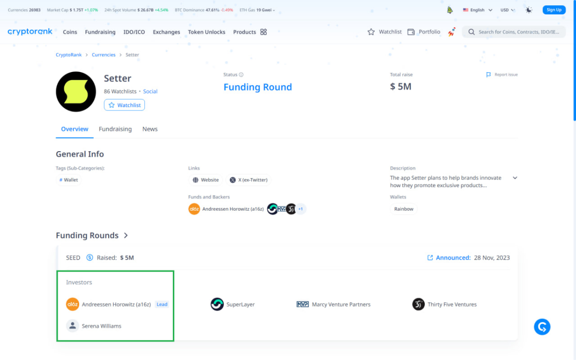Toggle dark mode with the moon icon
The height and width of the screenshot is (360, 576).
pyautogui.click(x=529, y=10)
